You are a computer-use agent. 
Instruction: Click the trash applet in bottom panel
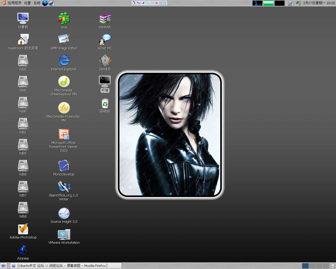click(x=333, y=266)
